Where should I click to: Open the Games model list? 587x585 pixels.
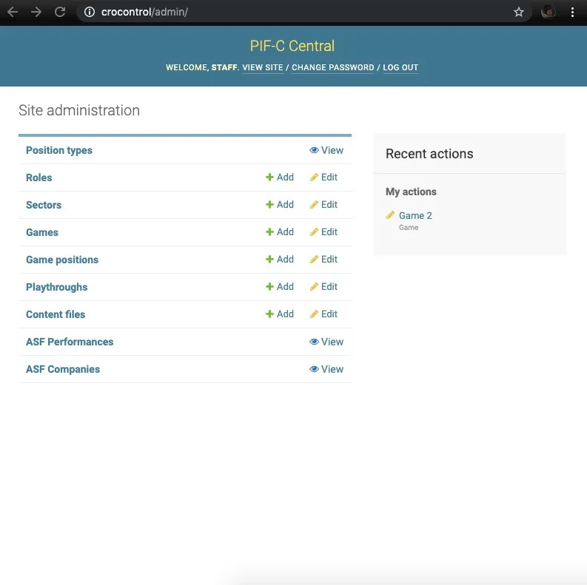click(42, 232)
